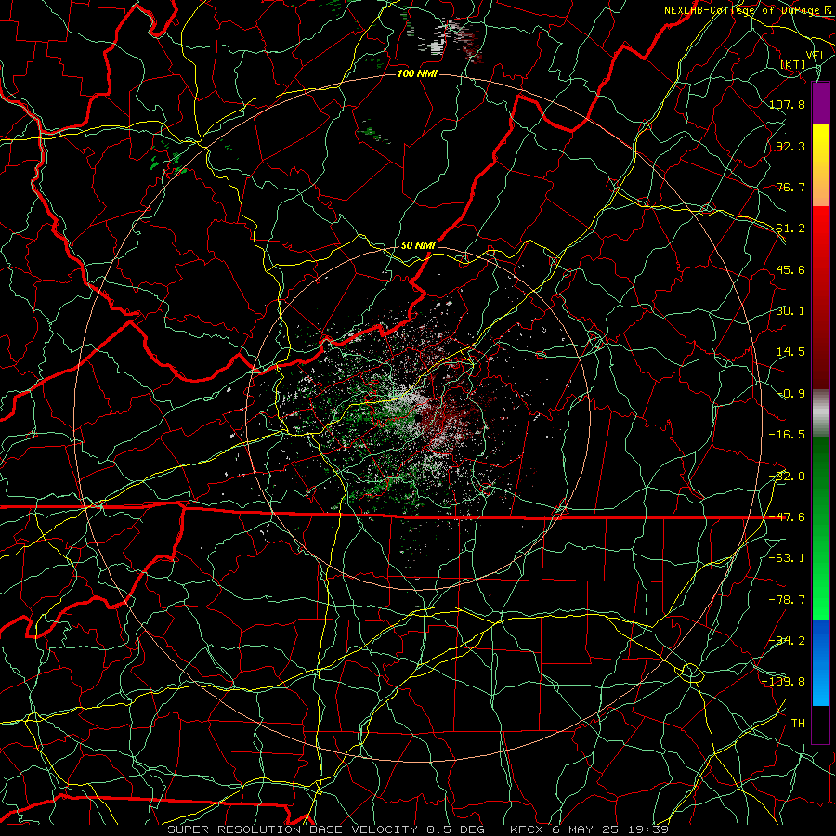The image size is (836, 836).
Task: Click the 30.1 value on velocity scale
Action: click(x=790, y=311)
